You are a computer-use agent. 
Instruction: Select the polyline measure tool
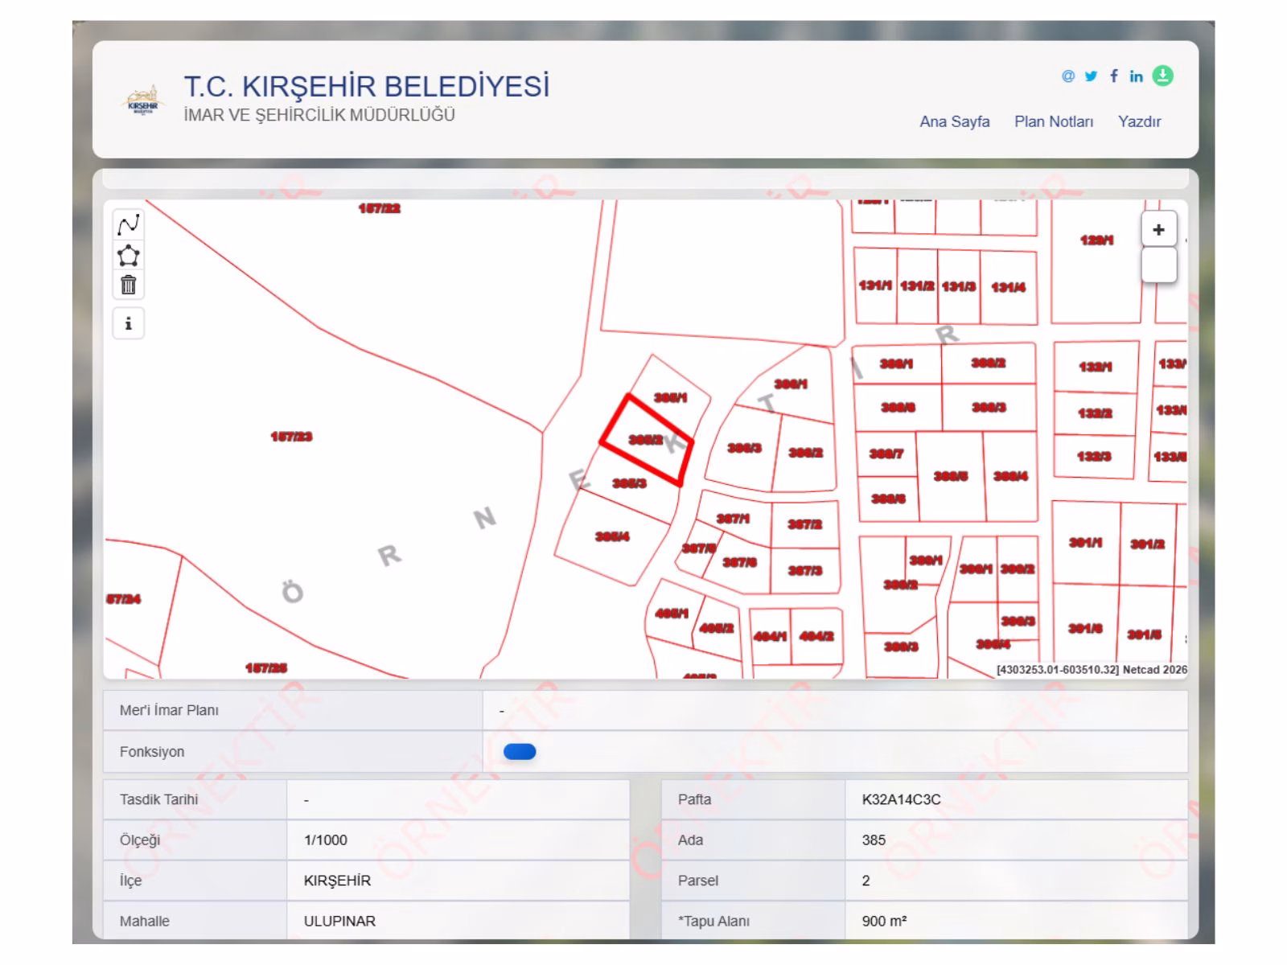(129, 225)
